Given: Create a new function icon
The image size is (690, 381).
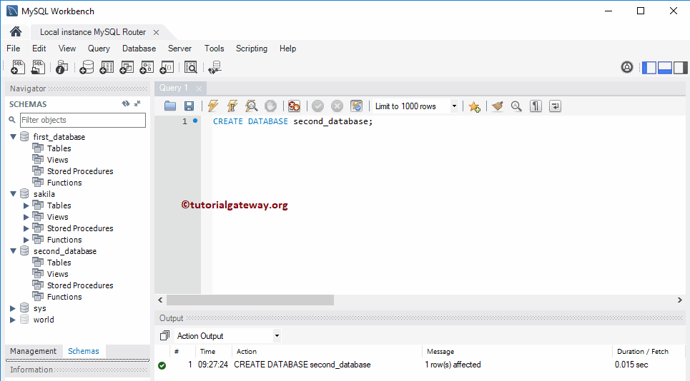Looking at the screenshot, I should 167,67.
